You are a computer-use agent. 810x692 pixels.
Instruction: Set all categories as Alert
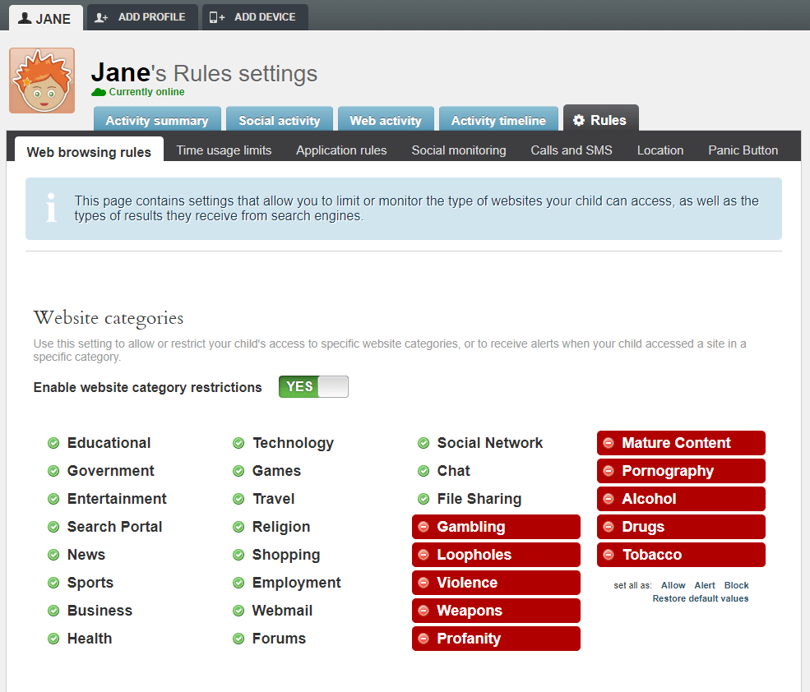tap(705, 585)
